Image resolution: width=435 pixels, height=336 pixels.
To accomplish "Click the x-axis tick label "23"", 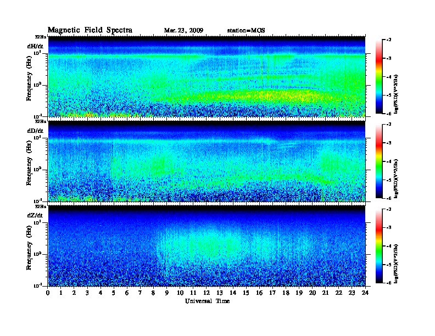I will (x=352, y=293).
